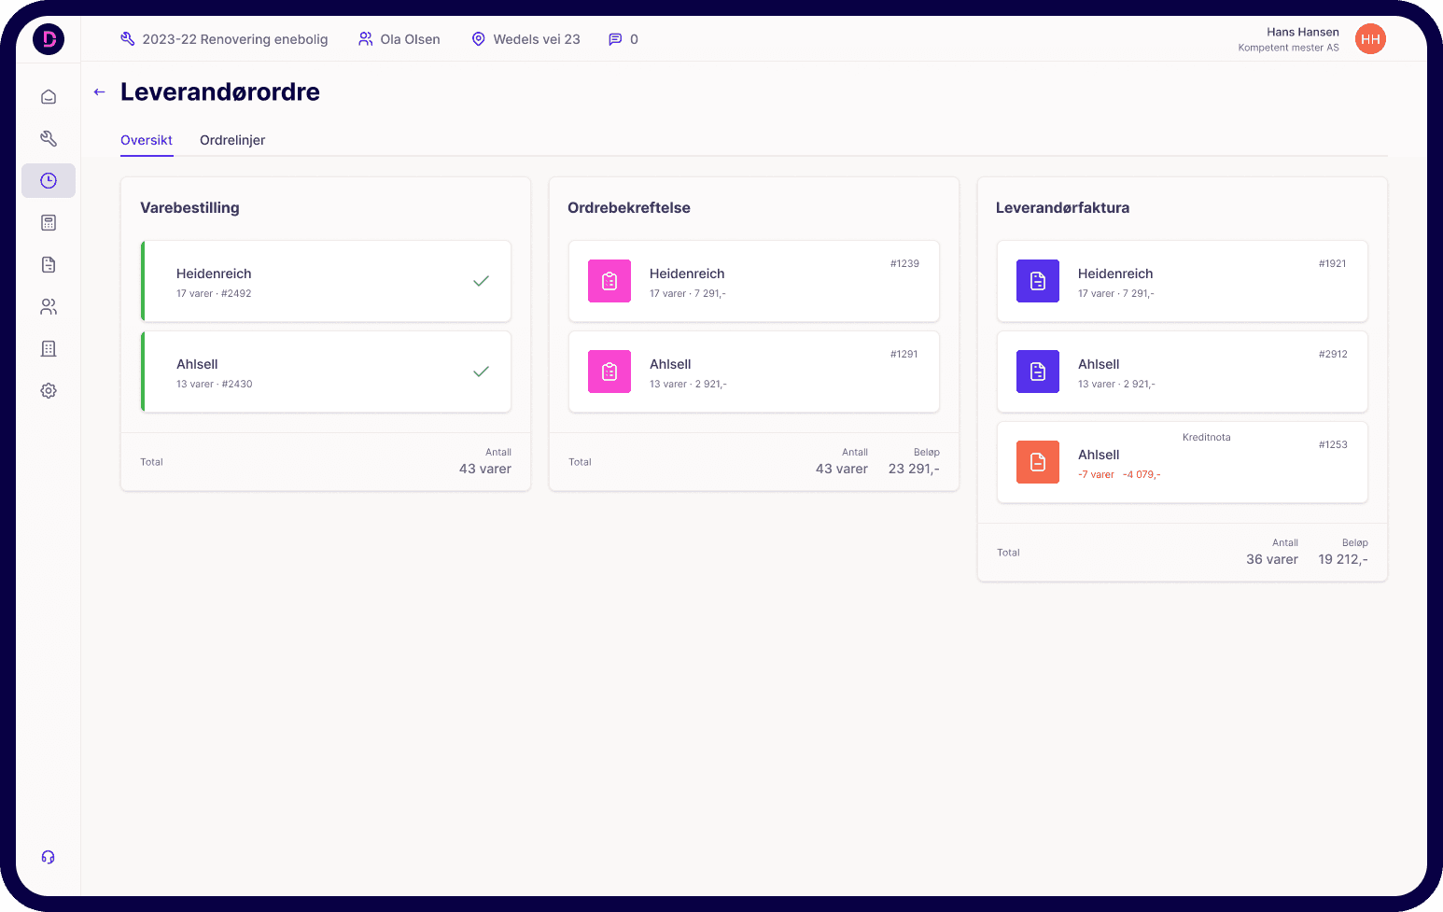Open the home icon in sidebar
The image size is (1443, 912).
(49, 97)
